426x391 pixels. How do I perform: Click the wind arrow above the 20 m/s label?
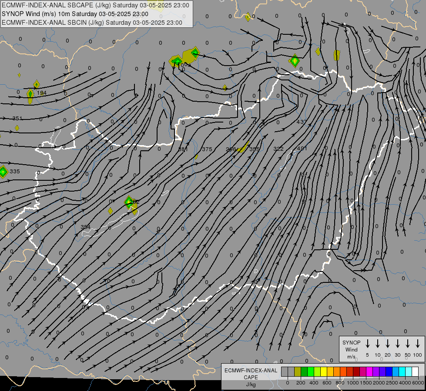pyautogui.click(x=388, y=344)
